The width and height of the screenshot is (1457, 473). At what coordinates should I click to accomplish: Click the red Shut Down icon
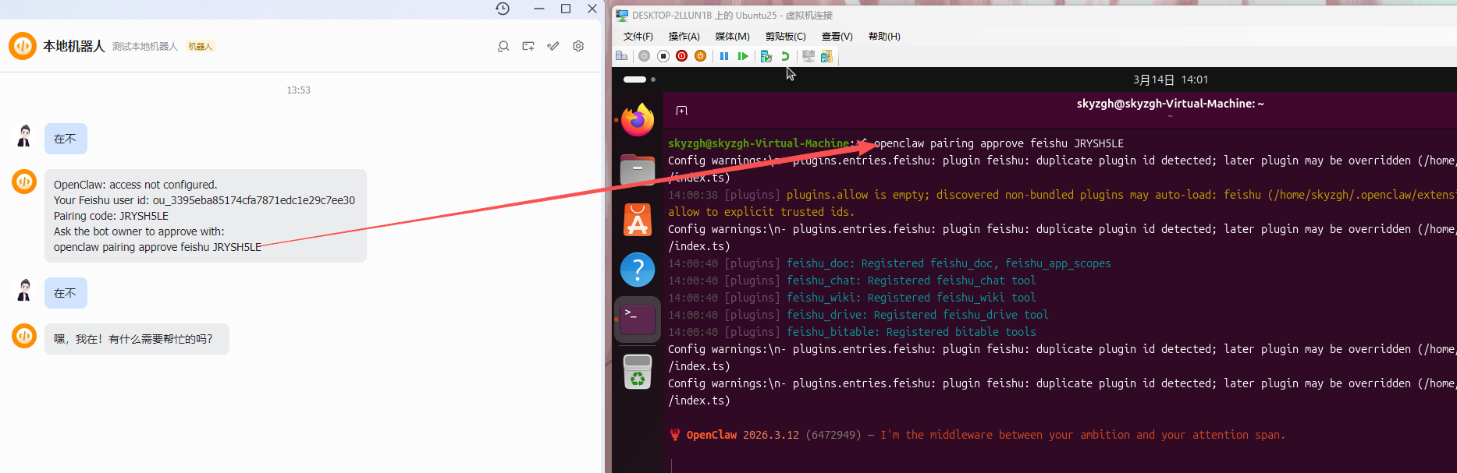[x=681, y=56]
